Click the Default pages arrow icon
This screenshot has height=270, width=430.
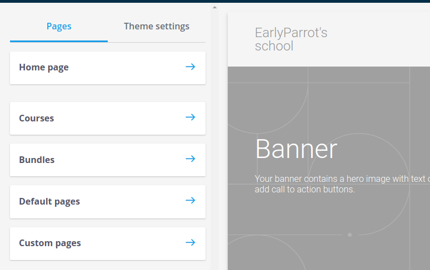pos(191,201)
